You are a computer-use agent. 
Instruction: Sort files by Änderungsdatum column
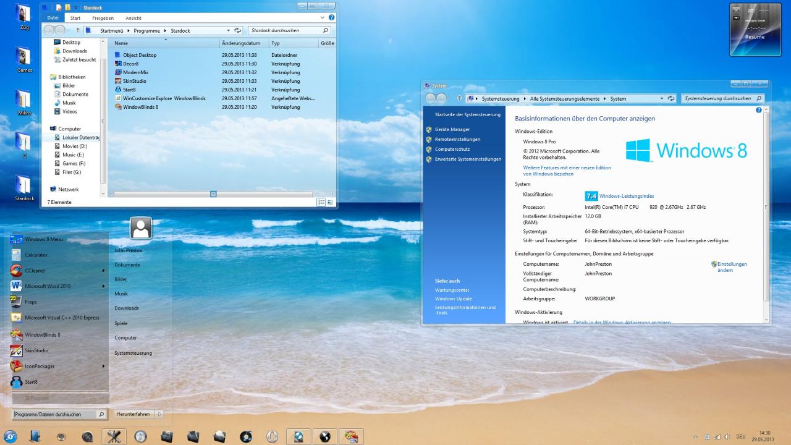(244, 43)
